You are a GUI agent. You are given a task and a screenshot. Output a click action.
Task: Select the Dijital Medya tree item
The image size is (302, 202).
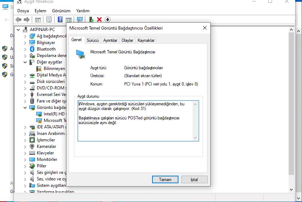pyautogui.click(x=51, y=75)
